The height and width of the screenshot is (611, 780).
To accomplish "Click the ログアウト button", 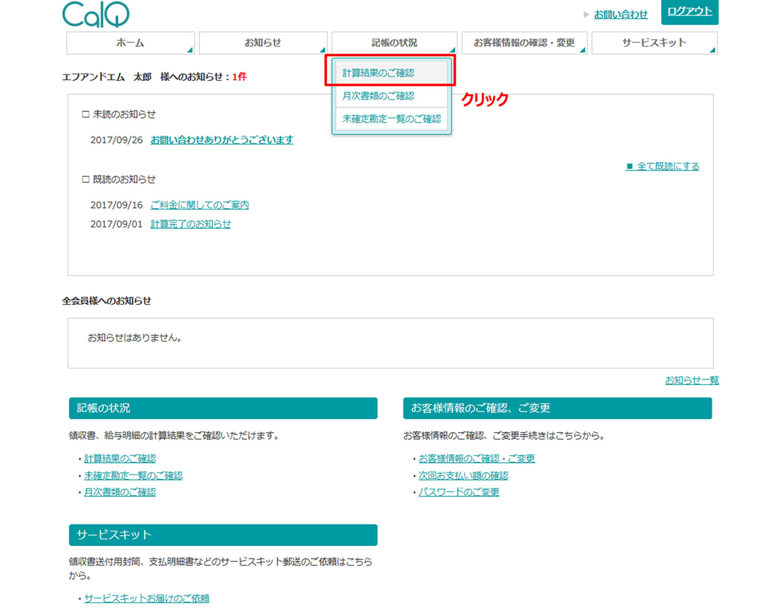I will (690, 12).
